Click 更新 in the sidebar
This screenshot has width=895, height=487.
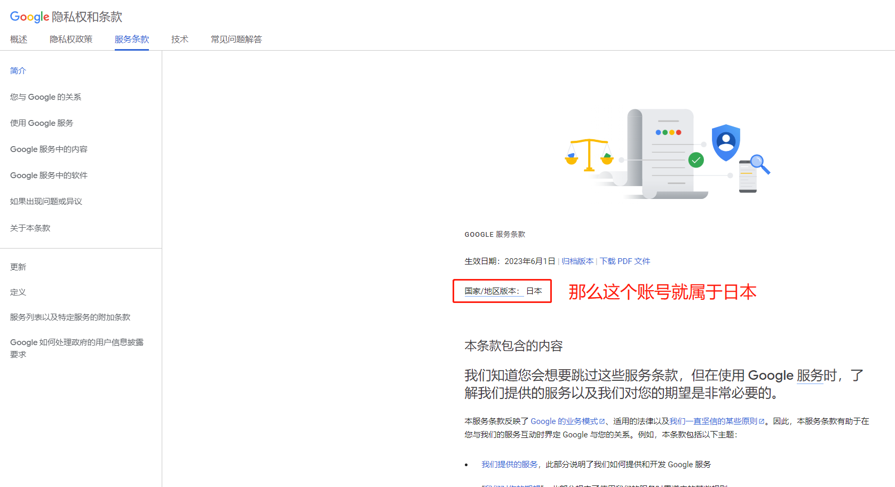pos(18,267)
